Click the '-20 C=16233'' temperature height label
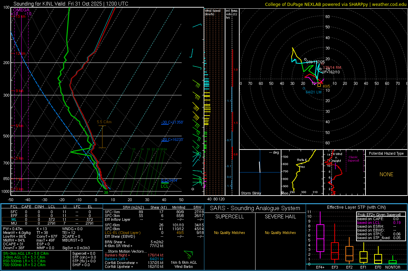The height and width of the screenshot is (271, 408). [172, 139]
